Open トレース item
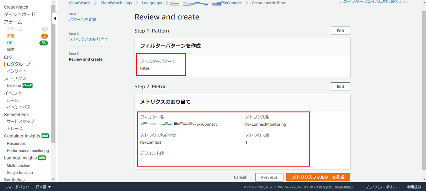Image resolution: width=426 pixels, height=191 pixels. (15, 129)
